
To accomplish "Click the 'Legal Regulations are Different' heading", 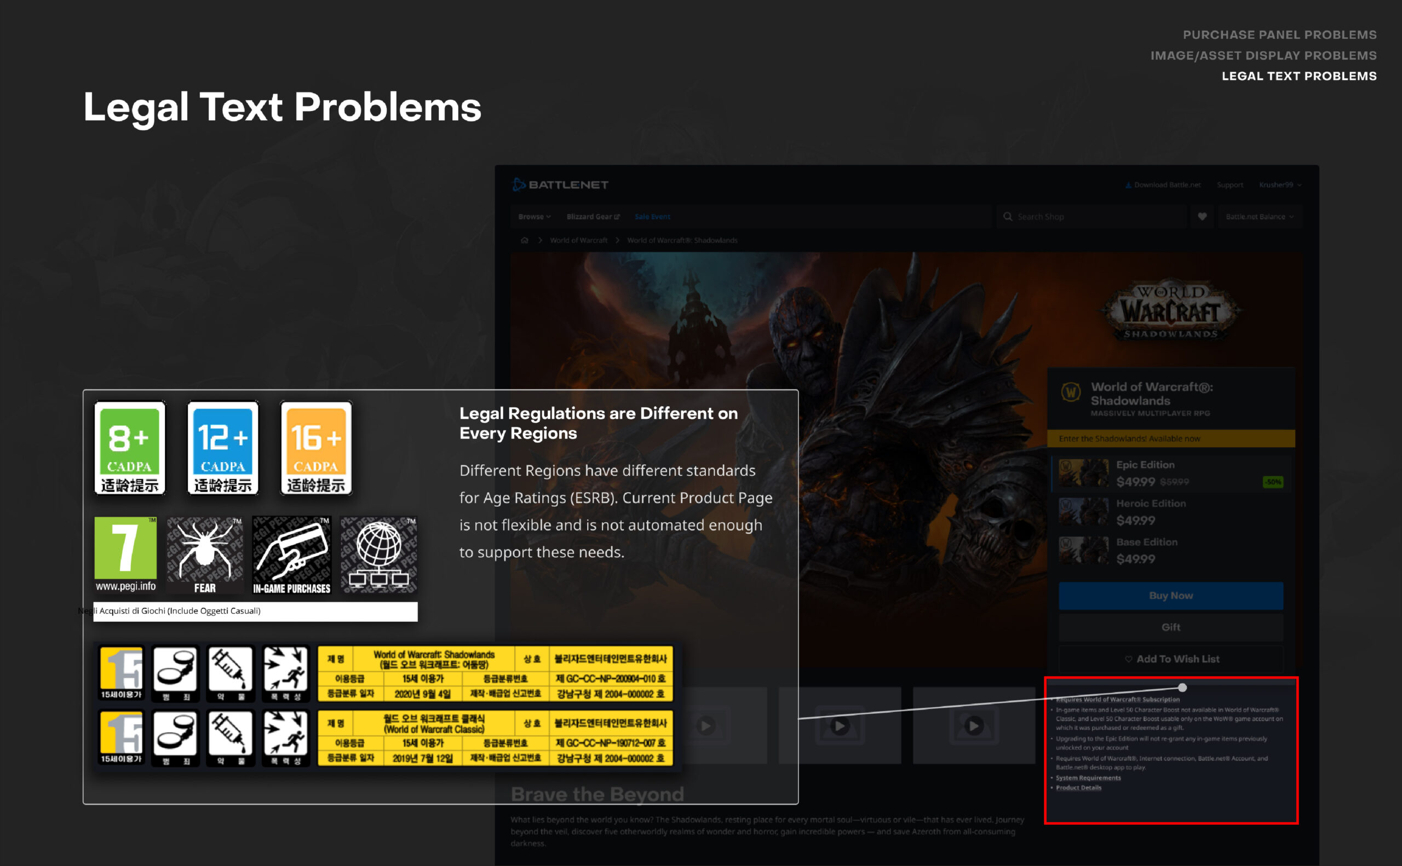I will tap(598, 423).
